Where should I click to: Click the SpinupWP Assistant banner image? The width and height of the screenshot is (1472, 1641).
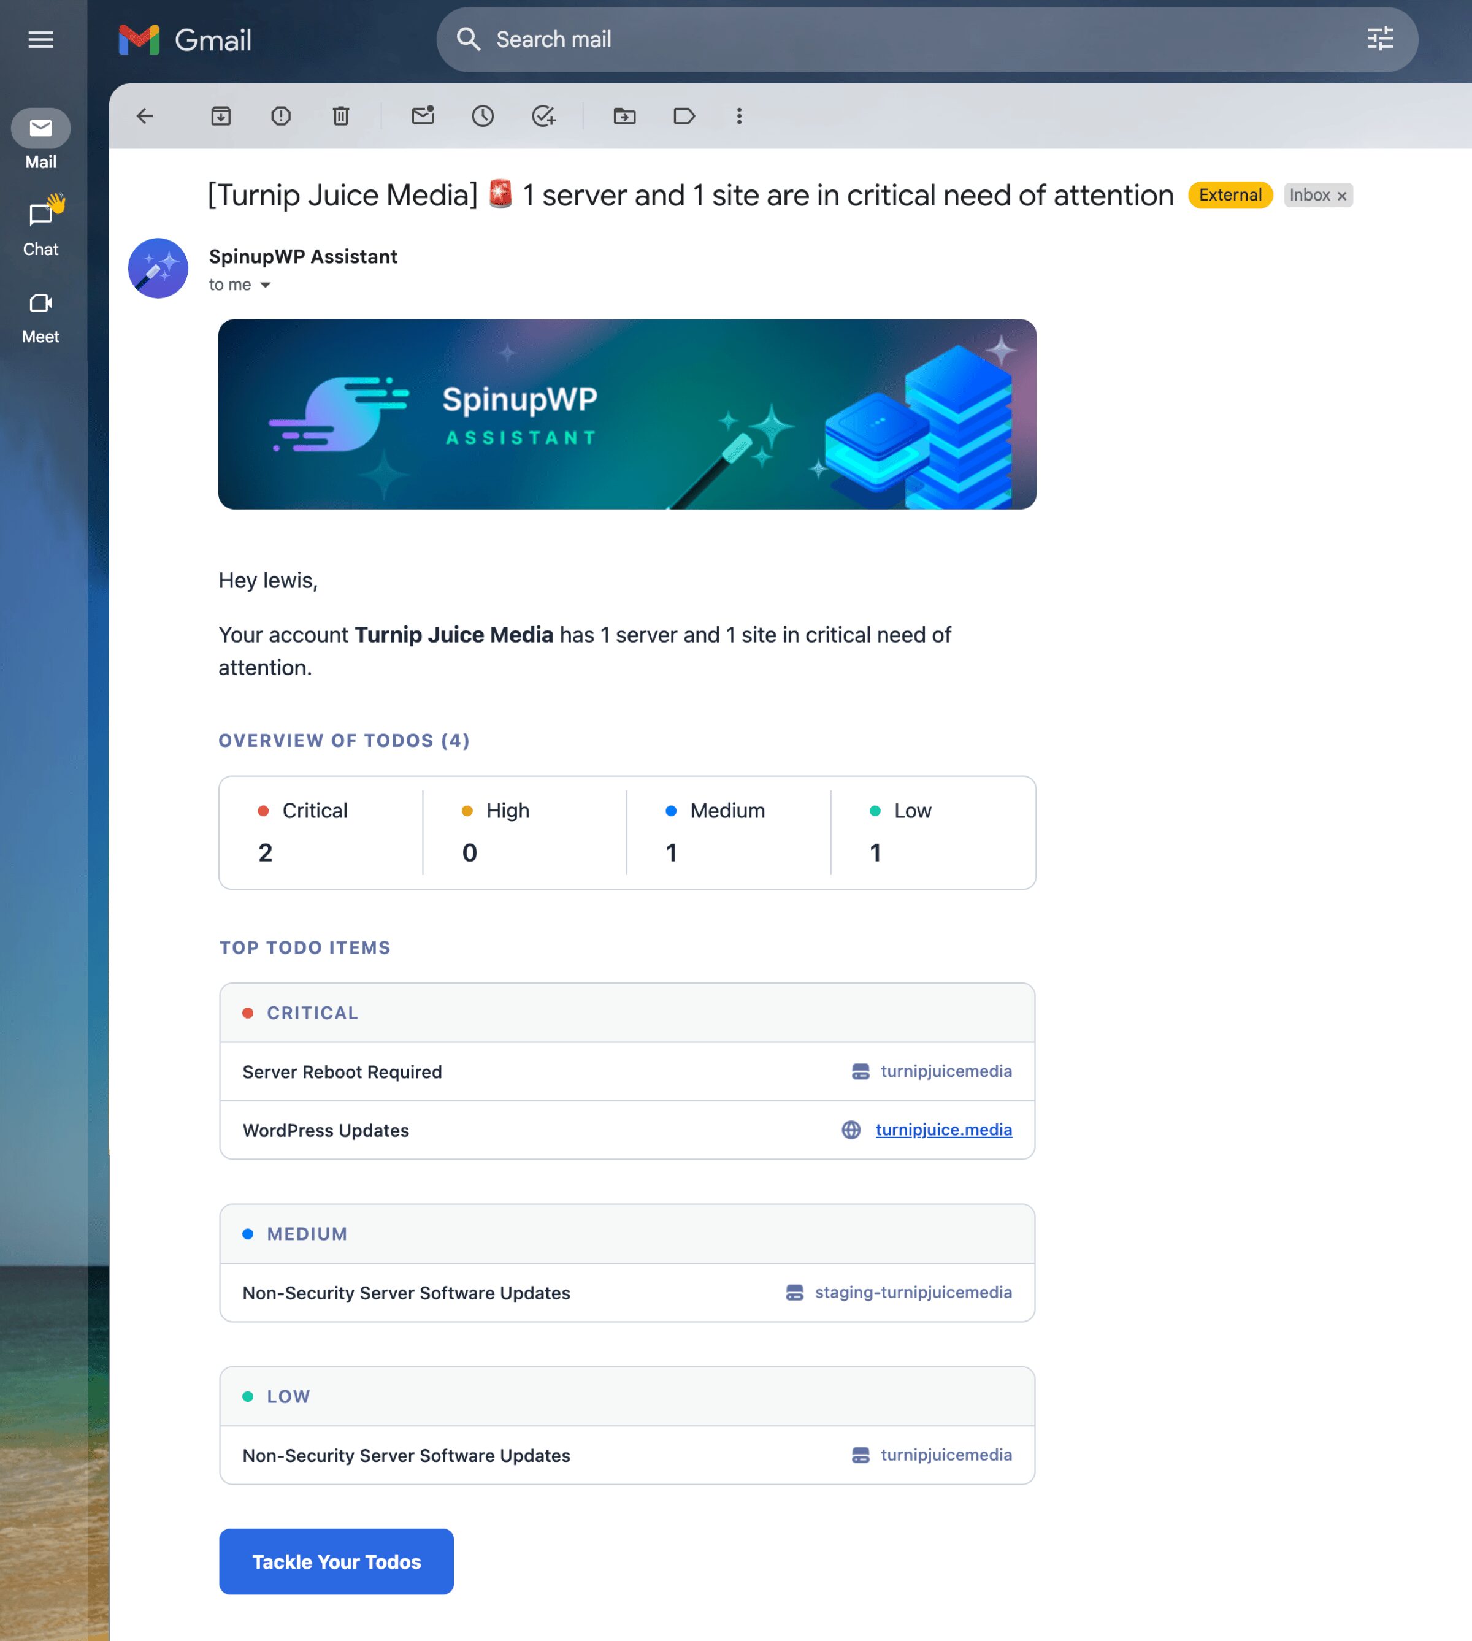tap(627, 414)
